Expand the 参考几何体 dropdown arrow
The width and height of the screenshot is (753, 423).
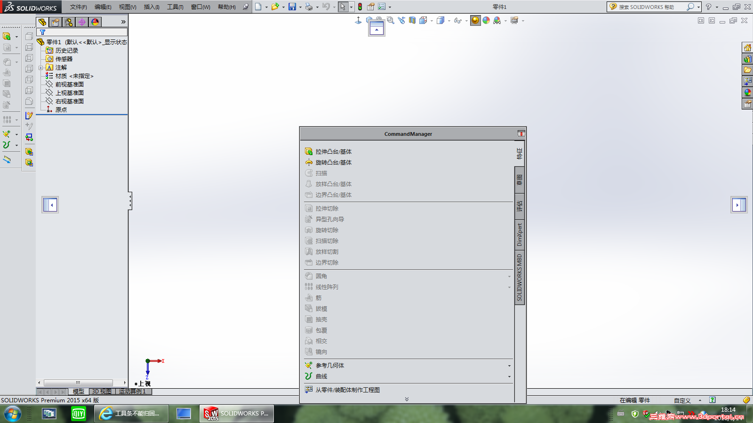point(509,366)
